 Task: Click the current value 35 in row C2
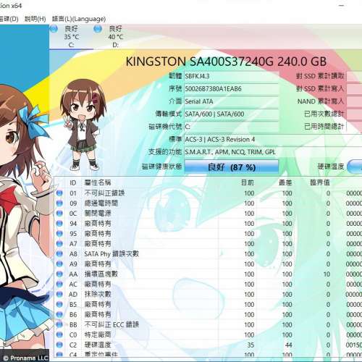(x=251, y=345)
